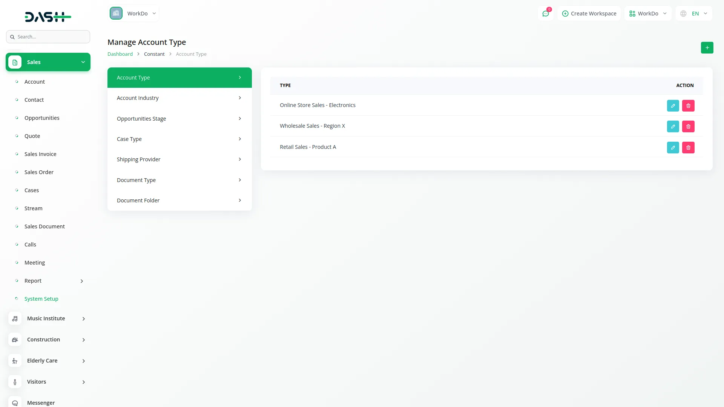Delete the Wholesale Sales - Region X type
This screenshot has width=724, height=407.
[688, 127]
